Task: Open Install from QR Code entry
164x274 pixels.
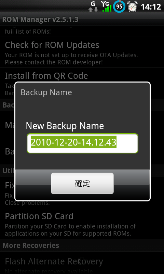Action: coord(46,76)
